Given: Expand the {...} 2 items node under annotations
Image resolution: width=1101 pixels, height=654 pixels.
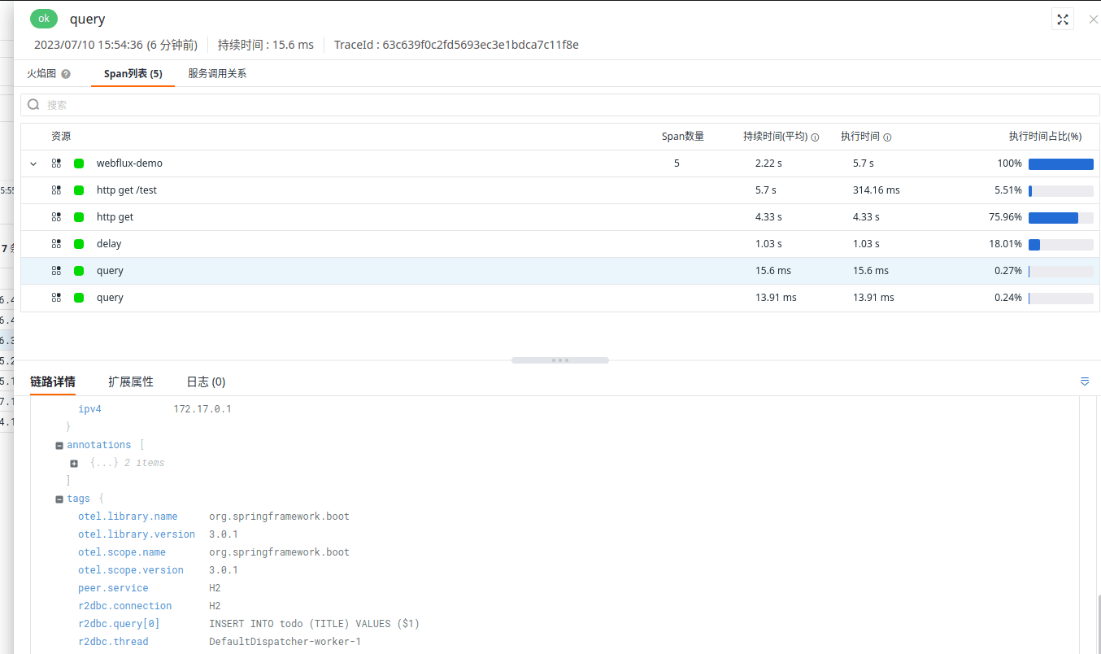Looking at the screenshot, I should tap(74, 462).
